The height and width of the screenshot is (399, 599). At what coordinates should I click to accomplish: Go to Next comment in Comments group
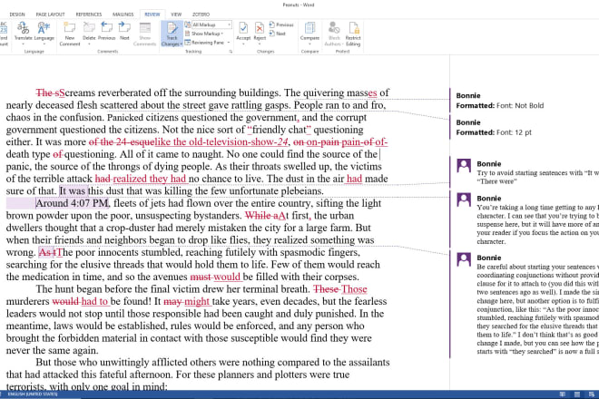tap(124, 31)
